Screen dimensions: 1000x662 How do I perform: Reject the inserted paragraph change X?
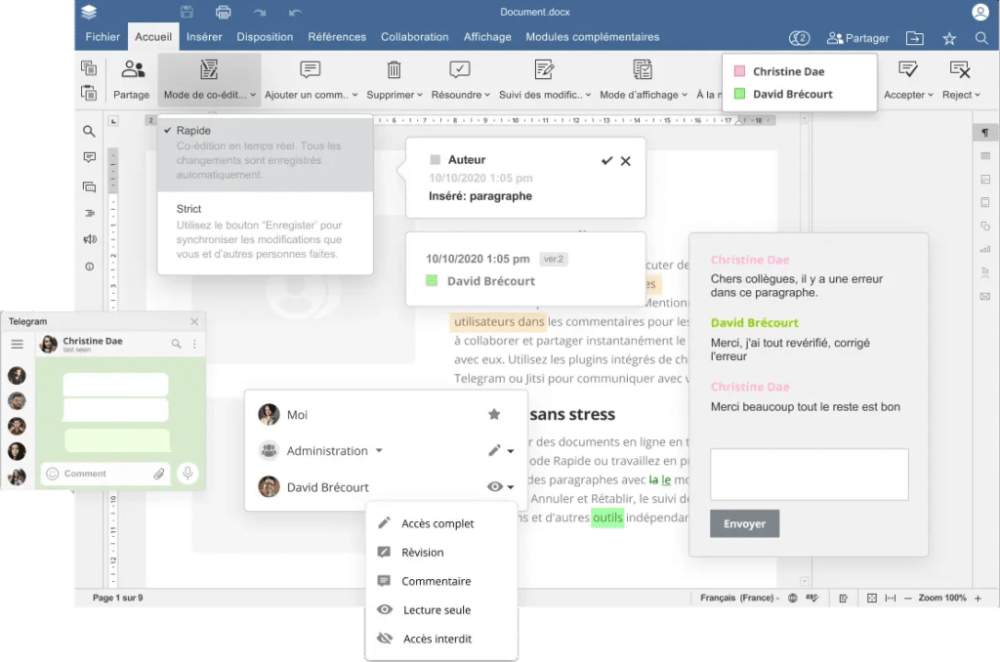pos(626,161)
